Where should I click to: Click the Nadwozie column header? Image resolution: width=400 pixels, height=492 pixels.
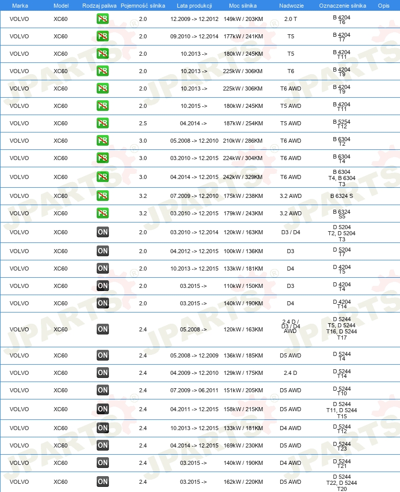coord(292,6)
